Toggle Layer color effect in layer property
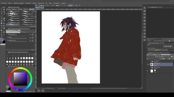Viewport: 174px width, 97px height. click(x=170, y=46)
